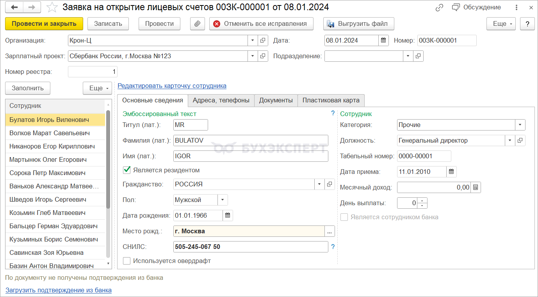Copy document link via chain icon
Viewport: 538px width, 297px height.
click(440, 7)
